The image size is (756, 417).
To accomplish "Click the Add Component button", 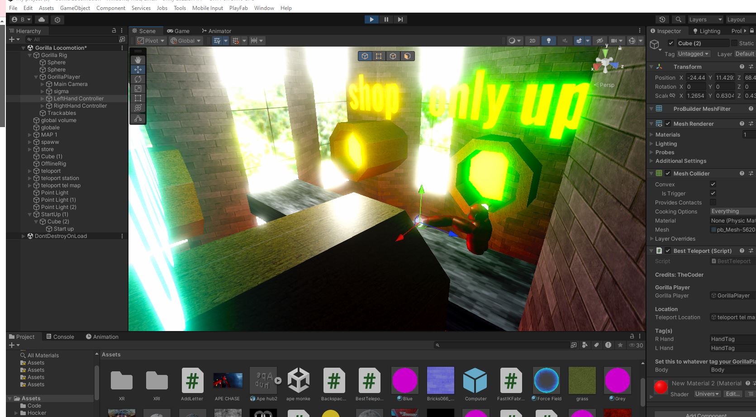I will tap(706, 414).
